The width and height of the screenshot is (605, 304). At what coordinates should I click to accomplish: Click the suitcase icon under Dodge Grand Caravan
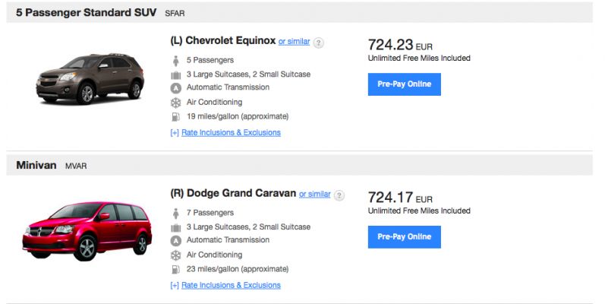[176, 227]
